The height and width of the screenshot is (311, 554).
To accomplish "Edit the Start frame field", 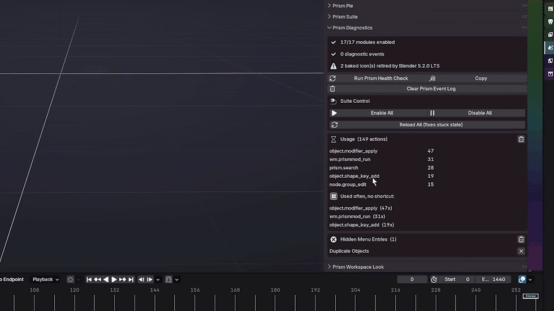I will click(457, 279).
